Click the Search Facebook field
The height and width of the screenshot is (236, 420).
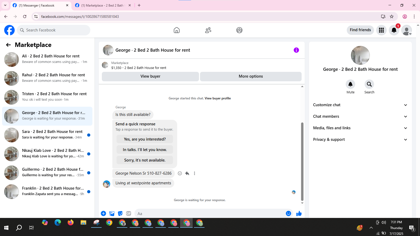coord(54,30)
